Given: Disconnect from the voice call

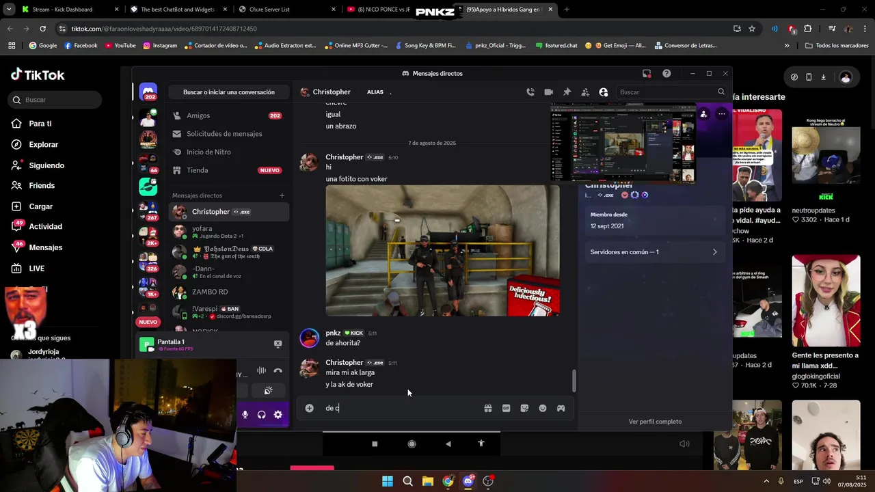Looking at the screenshot, I should pyautogui.click(x=278, y=371).
